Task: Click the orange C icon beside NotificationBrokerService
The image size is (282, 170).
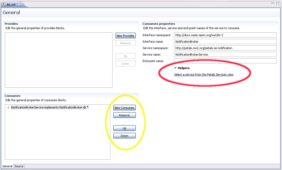Action: pyautogui.click(x=8, y=108)
